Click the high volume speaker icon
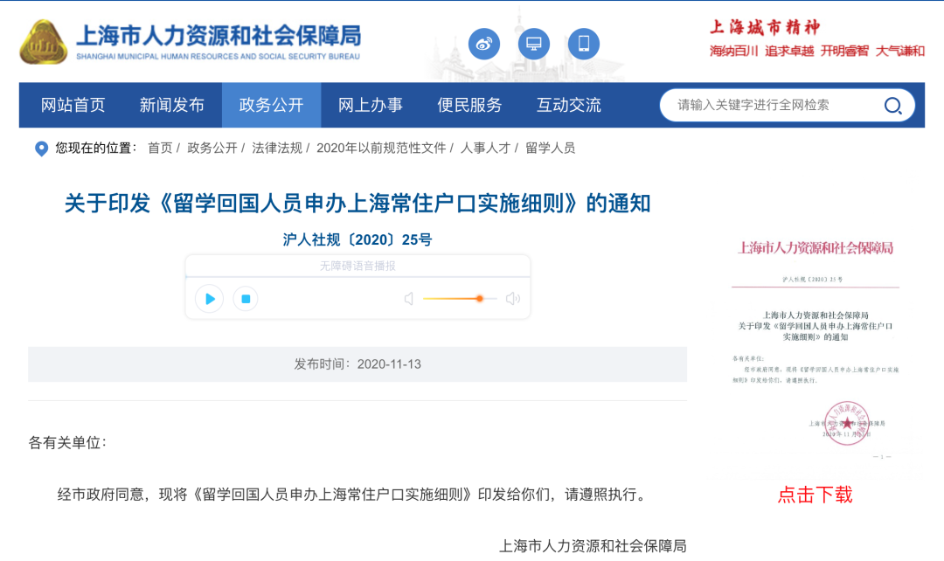Screen dimensions: 944x561 (513, 299)
